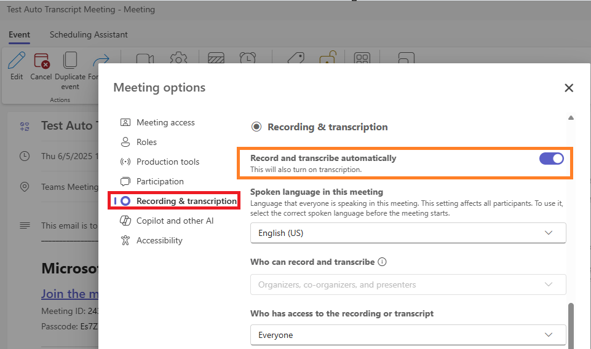
Task: Click the Meeting options scrollbar up arrow
Action: point(571,117)
